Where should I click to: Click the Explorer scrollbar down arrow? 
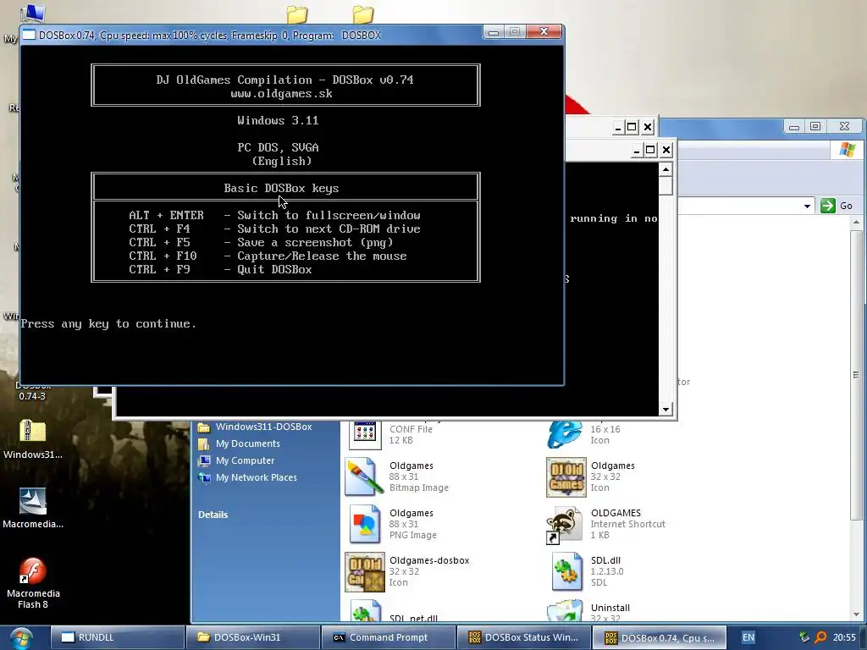tap(856, 614)
